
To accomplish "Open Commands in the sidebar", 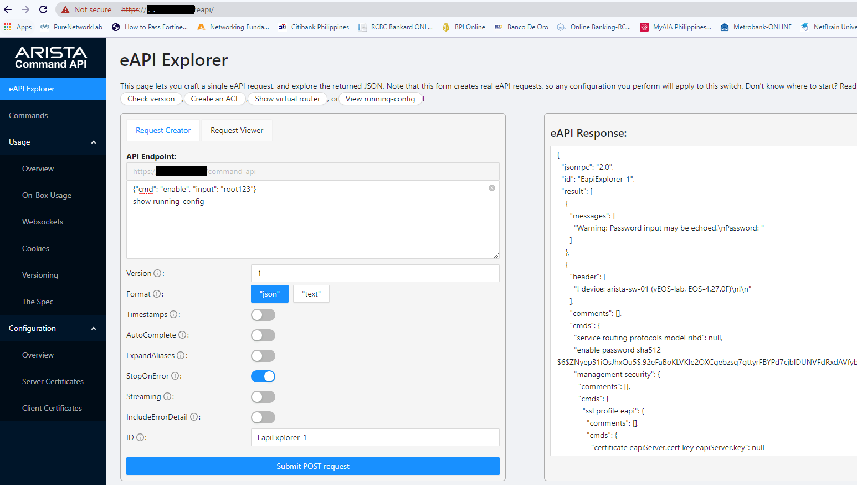I will (x=53, y=115).
